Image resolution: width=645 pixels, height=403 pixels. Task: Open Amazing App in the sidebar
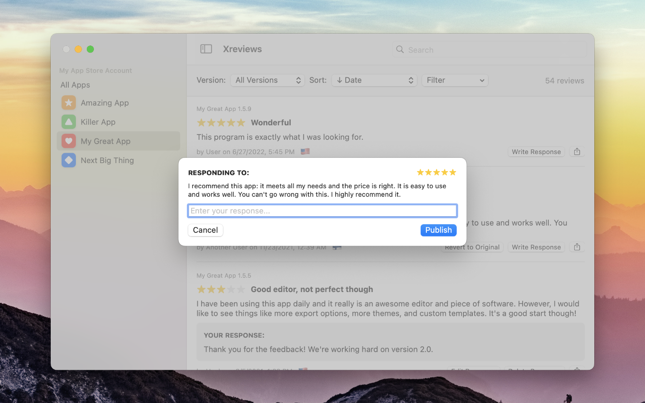point(118,103)
